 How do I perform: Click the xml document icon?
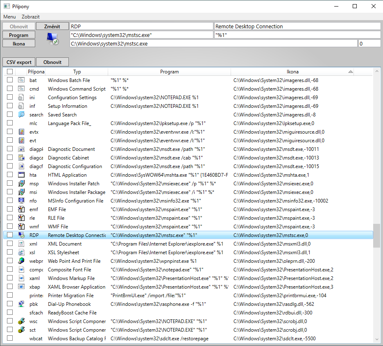21,244
